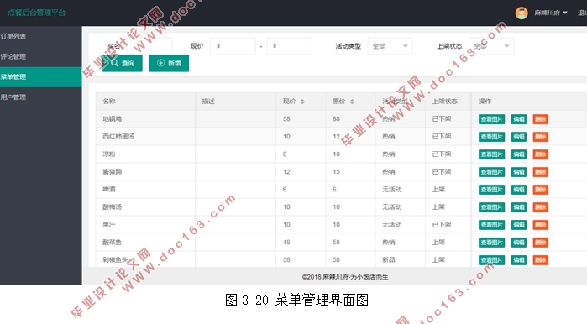
Task: View picture for 果汁 row
Action: click(491, 225)
